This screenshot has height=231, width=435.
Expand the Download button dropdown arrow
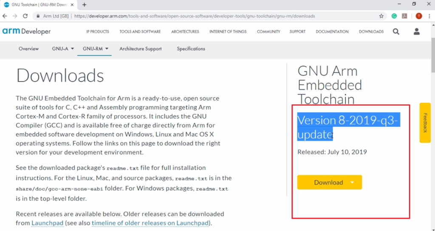352,183
